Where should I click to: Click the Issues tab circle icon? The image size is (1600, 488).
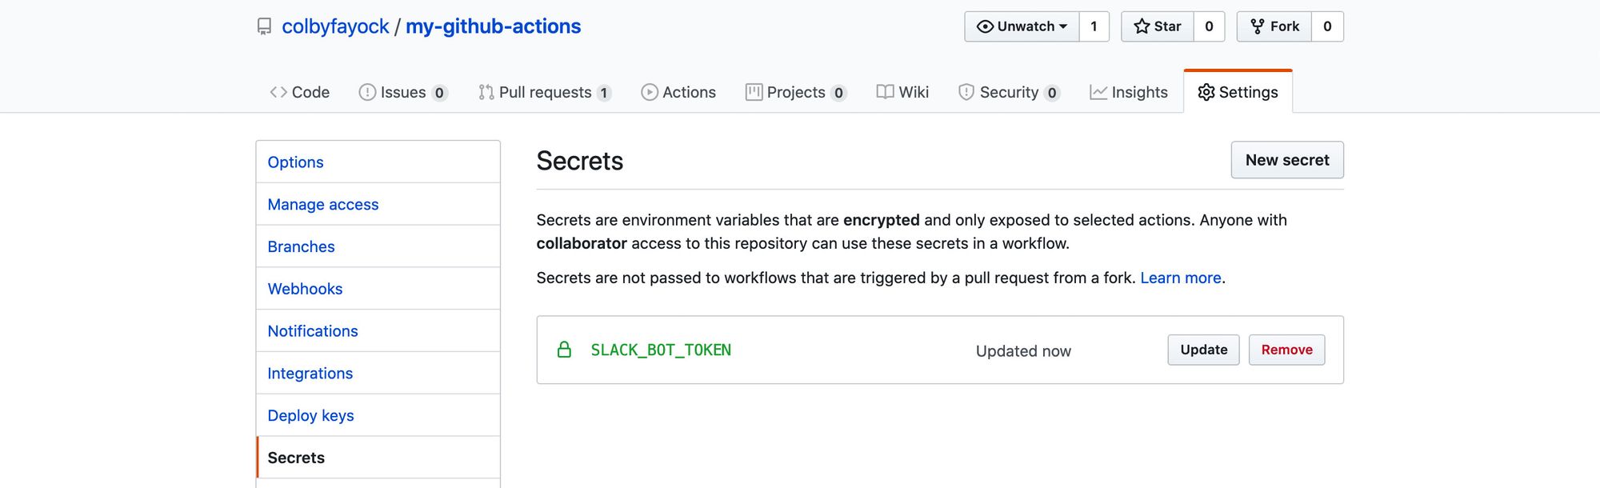[x=367, y=92]
